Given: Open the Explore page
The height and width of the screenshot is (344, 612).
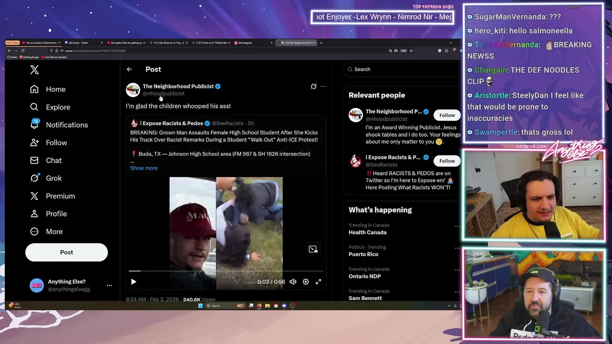Looking at the screenshot, I should point(50,107).
